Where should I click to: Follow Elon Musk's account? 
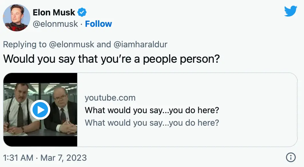99,24
